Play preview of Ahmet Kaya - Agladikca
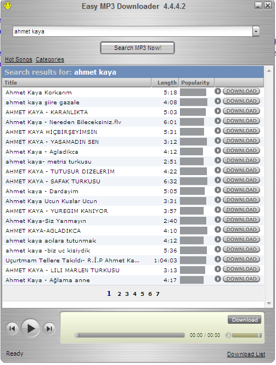 tap(218, 150)
